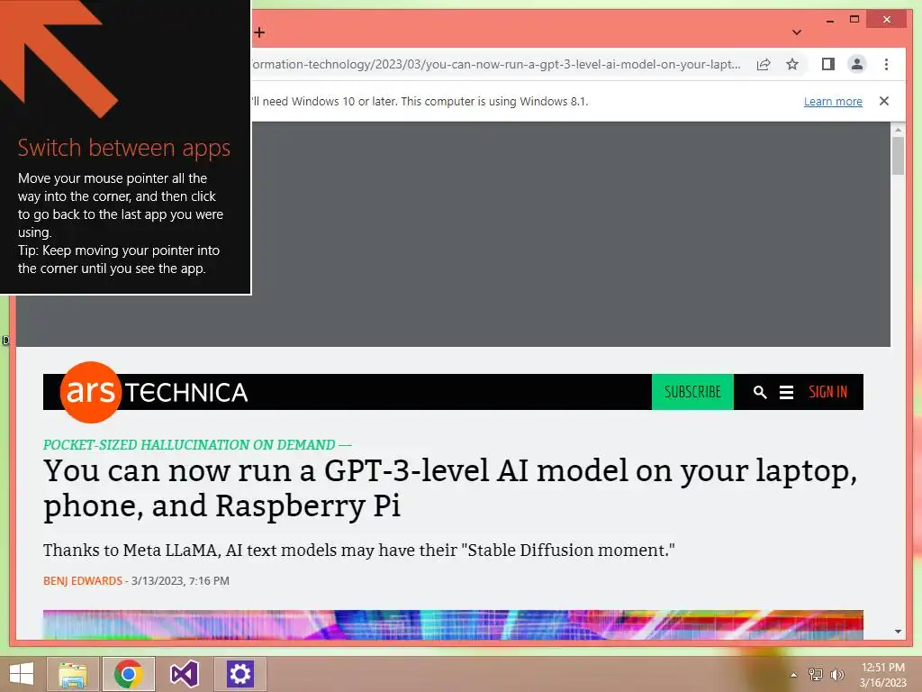Click the scrollbar up arrow

[x=898, y=129]
